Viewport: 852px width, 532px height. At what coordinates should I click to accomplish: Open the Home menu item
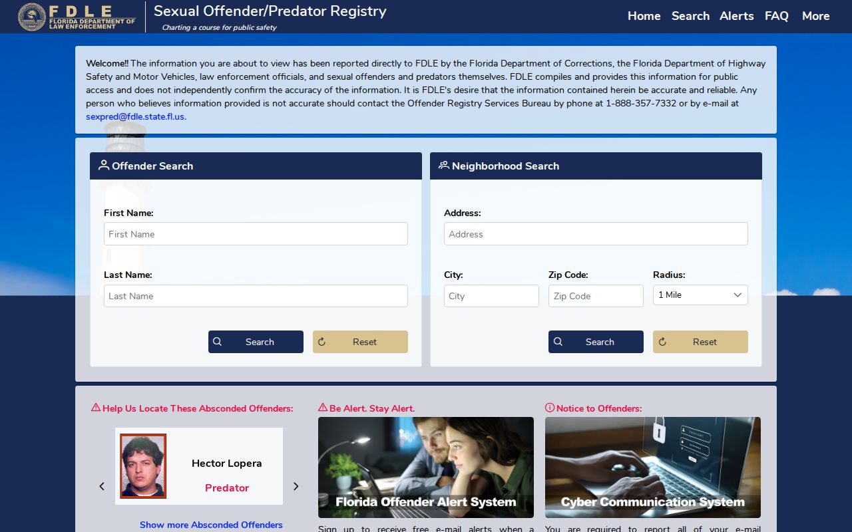644,16
